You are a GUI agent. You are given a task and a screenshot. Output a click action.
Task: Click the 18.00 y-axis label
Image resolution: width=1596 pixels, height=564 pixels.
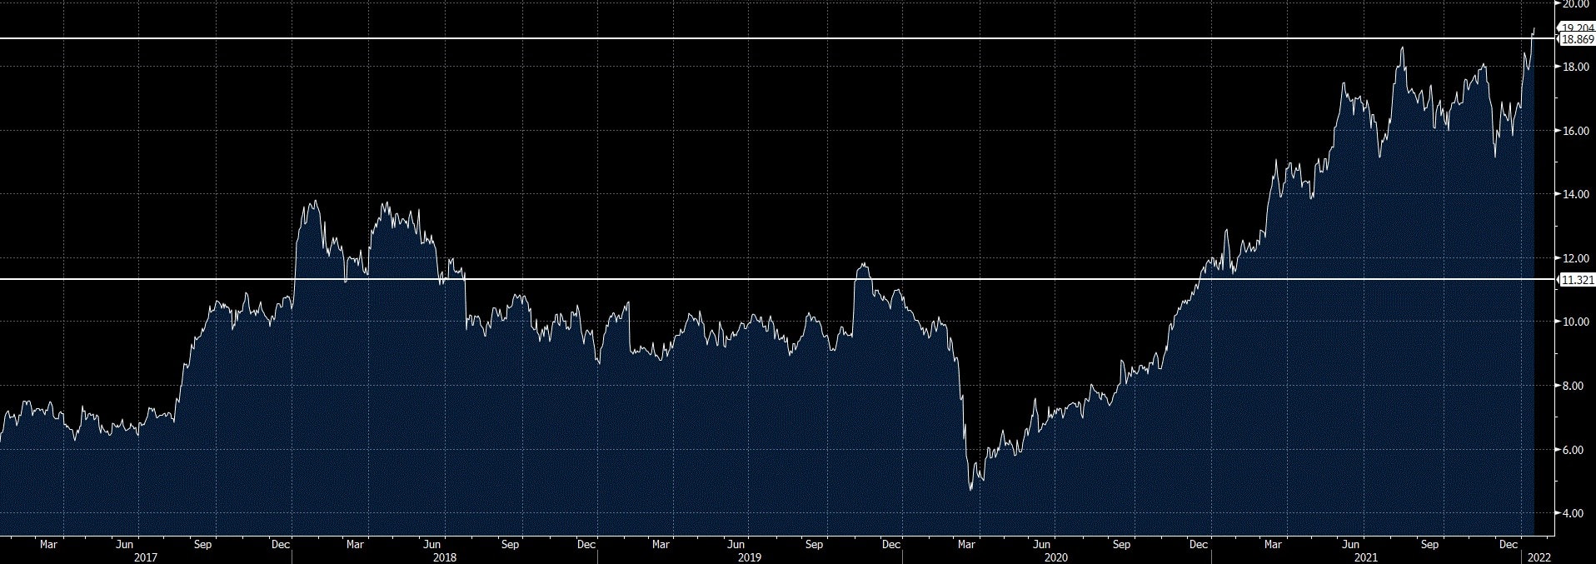pyautogui.click(x=1576, y=67)
